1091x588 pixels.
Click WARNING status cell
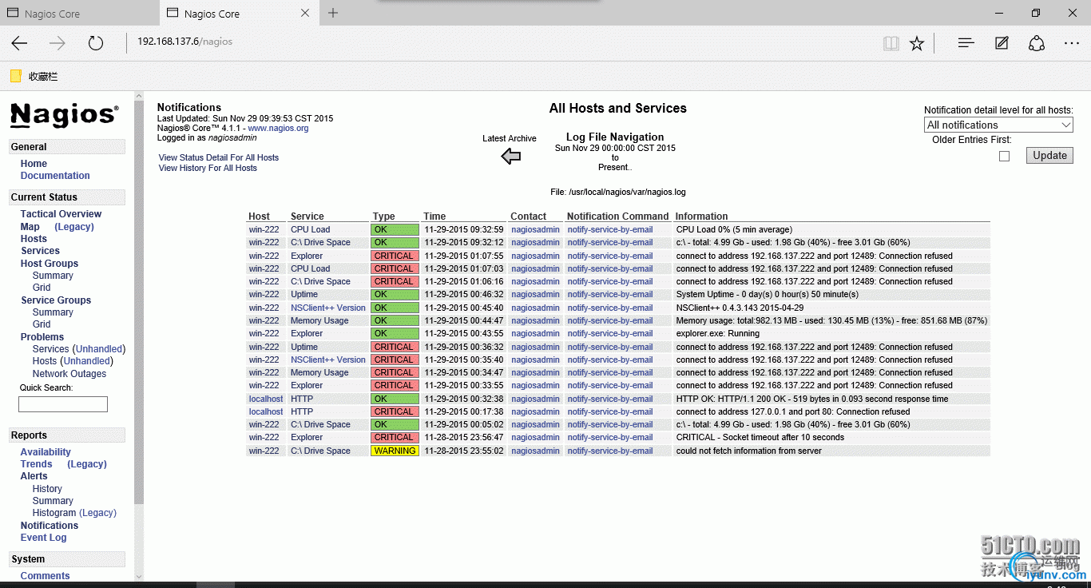click(x=395, y=451)
